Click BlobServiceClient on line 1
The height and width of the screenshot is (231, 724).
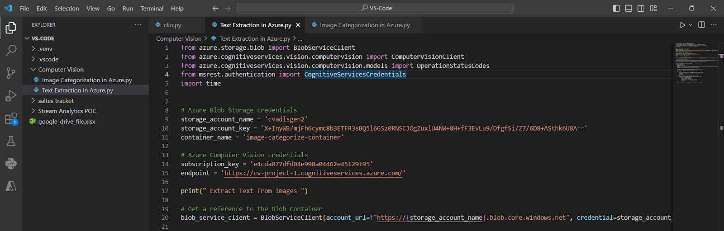[x=324, y=47]
